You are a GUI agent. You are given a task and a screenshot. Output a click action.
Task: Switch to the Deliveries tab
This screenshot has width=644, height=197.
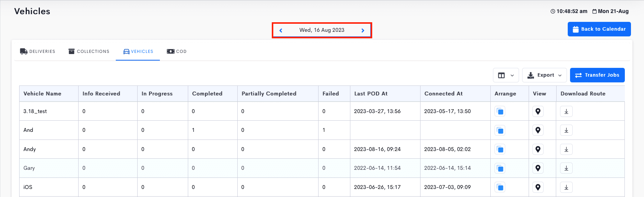(38, 51)
